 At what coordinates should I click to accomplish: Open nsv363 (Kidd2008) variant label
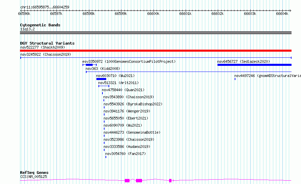click(x=103, y=69)
